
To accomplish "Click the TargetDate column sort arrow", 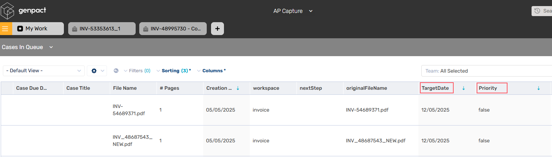I will pyautogui.click(x=463, y=88).
